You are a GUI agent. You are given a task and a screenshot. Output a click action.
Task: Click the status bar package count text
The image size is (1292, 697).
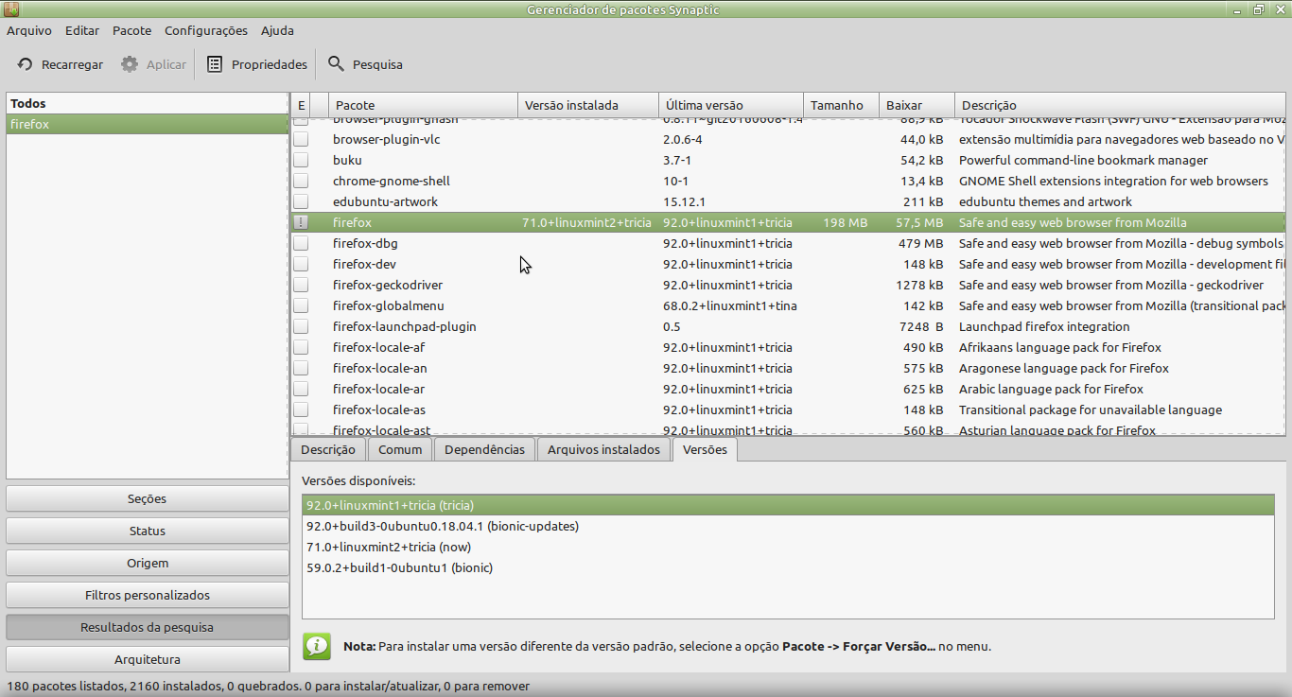pyautogui.click(x=268, y=686)
